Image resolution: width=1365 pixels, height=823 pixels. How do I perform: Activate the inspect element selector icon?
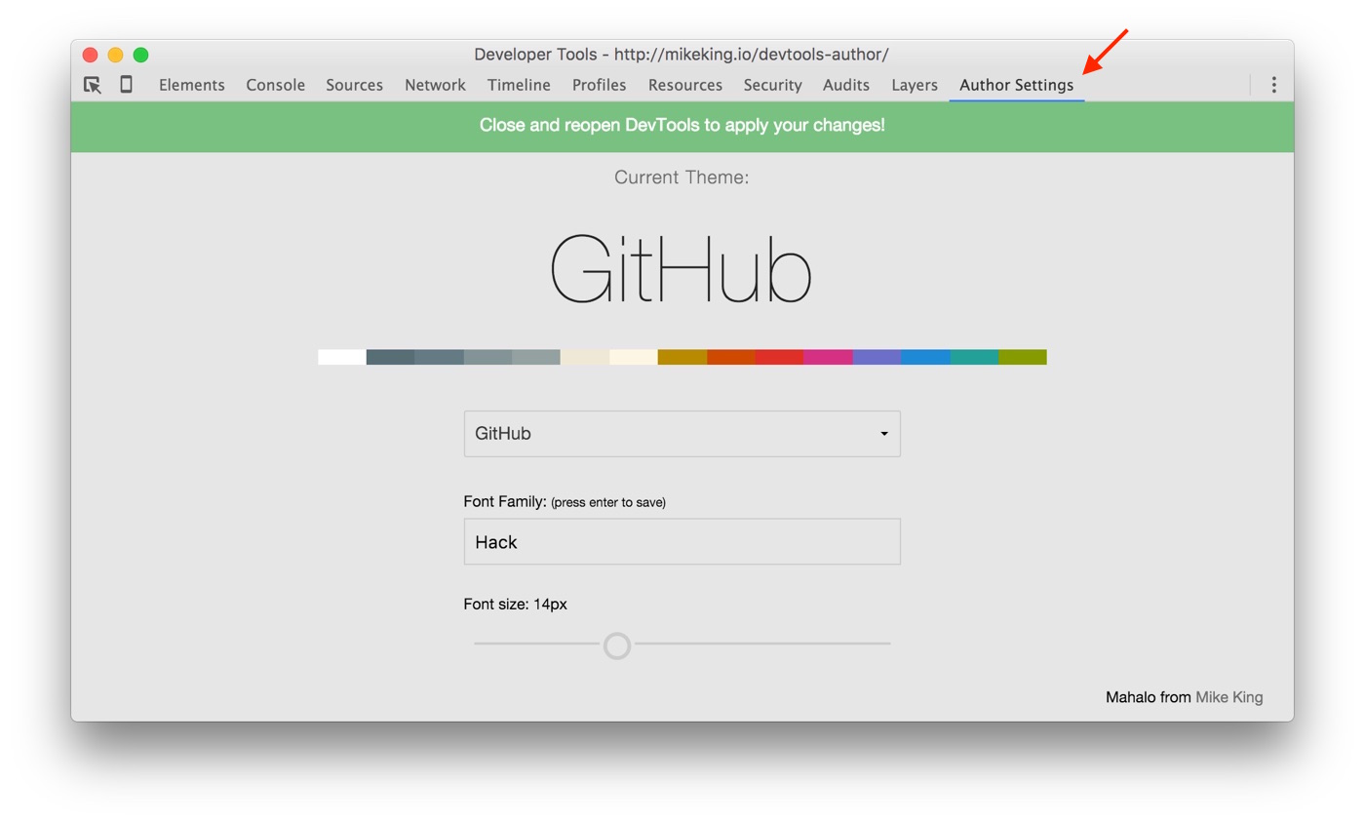pos(93,85)
